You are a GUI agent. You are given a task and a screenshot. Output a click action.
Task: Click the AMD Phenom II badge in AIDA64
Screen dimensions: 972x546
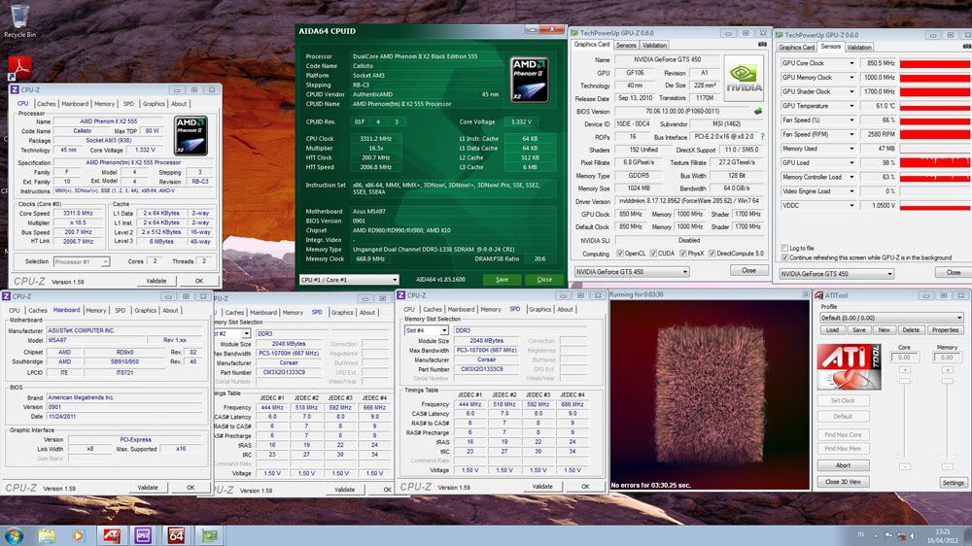[x=529, y=80]
